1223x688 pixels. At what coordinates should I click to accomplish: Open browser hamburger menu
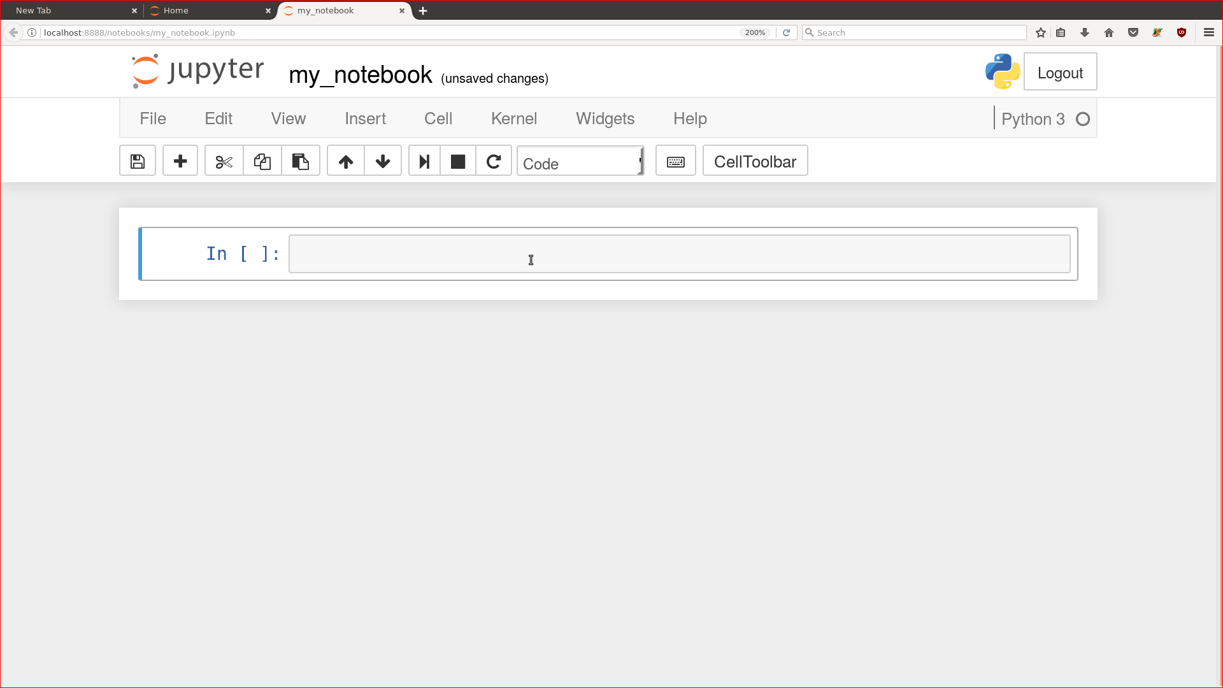pyautogui.click(x=1209, y=32)
